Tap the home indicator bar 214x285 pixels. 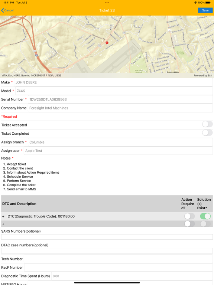coord(107,283)
